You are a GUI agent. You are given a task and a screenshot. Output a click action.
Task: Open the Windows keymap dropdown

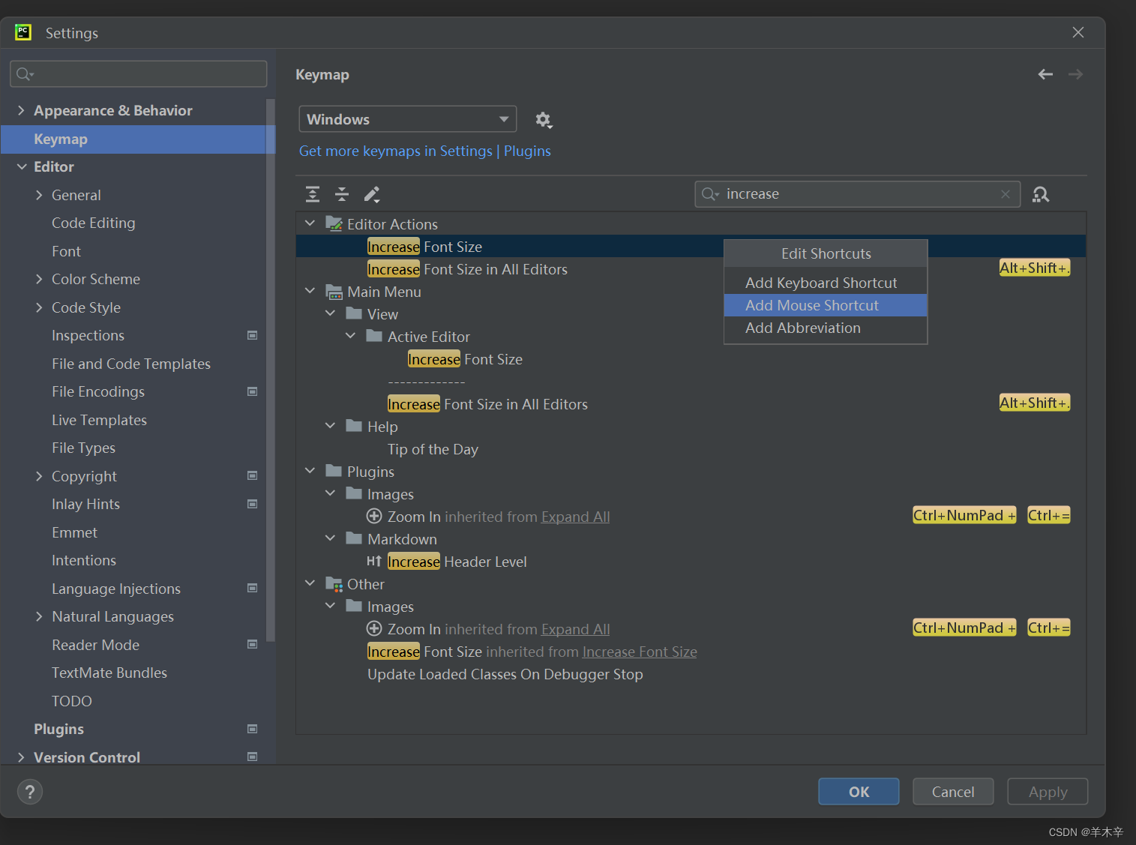point(408,119)
